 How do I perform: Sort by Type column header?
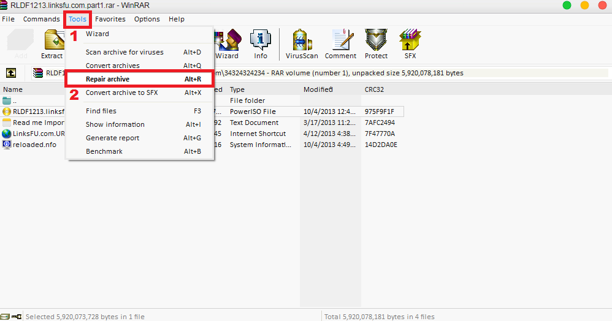coord(237,89)
